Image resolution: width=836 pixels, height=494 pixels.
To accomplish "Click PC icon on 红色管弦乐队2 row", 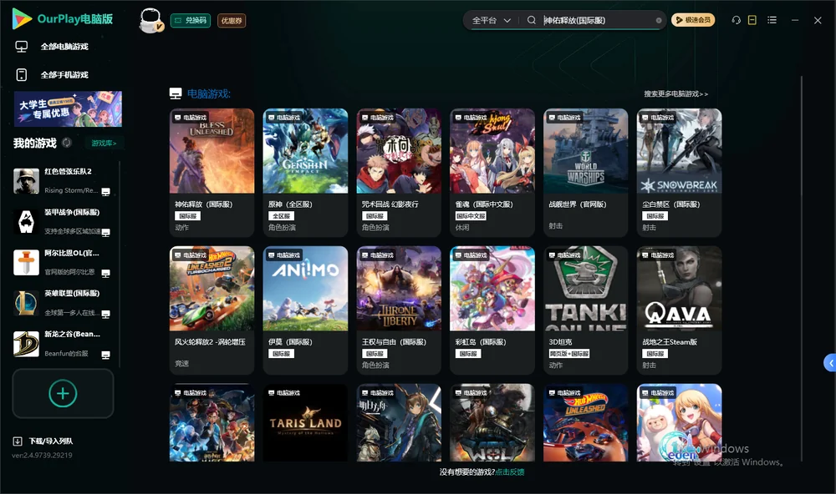I will [105, 192].
